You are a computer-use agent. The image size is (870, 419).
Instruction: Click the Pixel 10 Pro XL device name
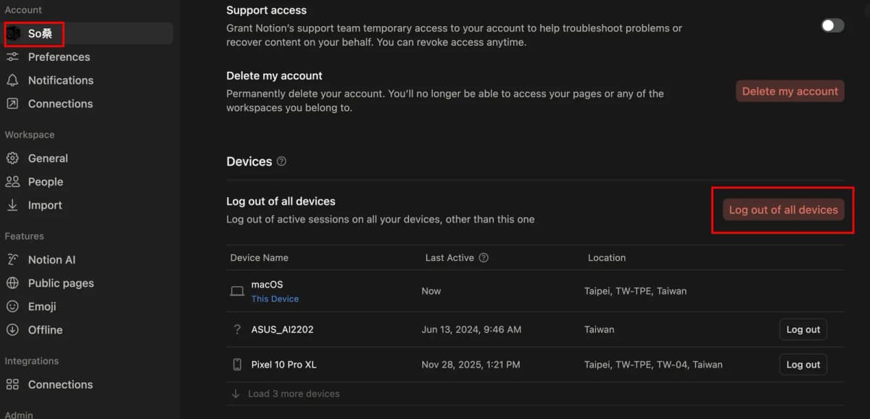(283, 365)
